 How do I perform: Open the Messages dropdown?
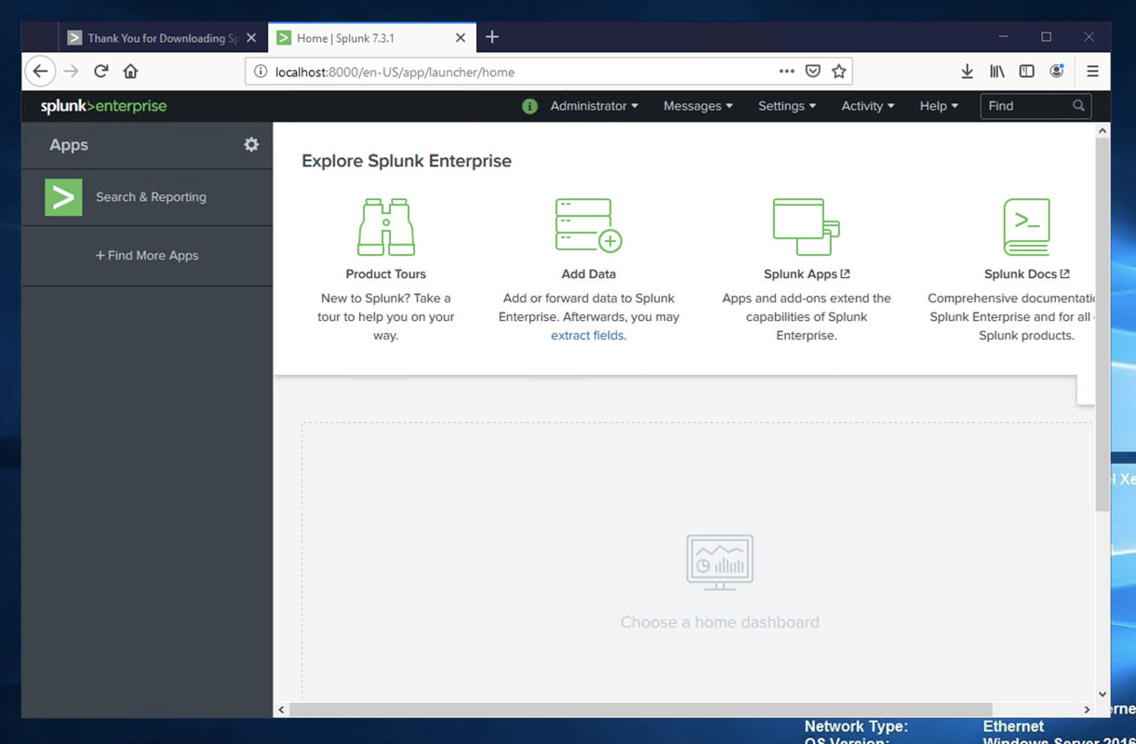698,106
